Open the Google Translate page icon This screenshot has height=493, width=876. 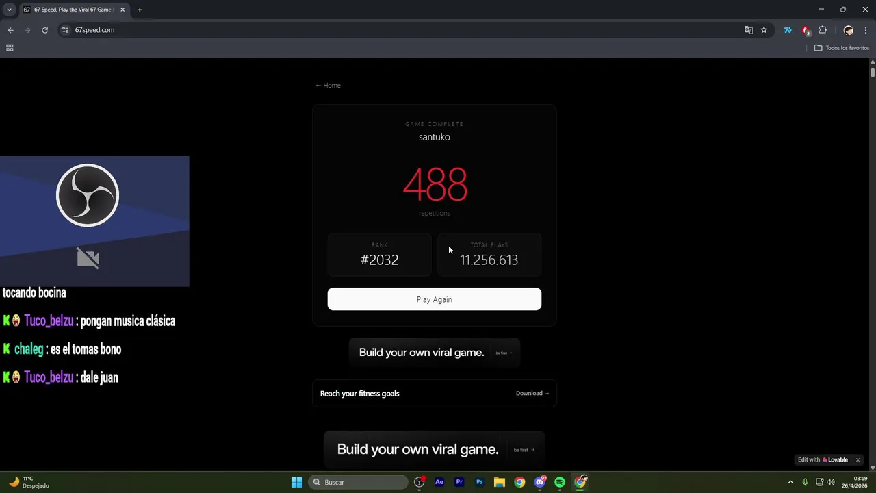(x=749, y=30)
